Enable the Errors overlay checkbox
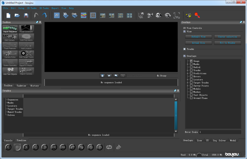 tap(191, 76)
